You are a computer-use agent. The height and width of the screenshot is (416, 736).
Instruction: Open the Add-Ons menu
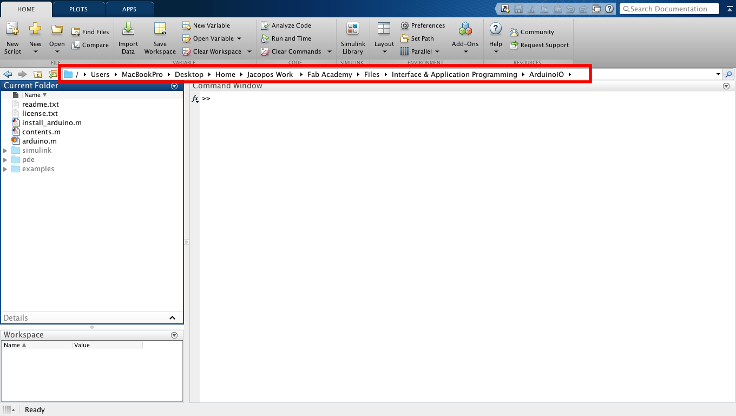465,38
